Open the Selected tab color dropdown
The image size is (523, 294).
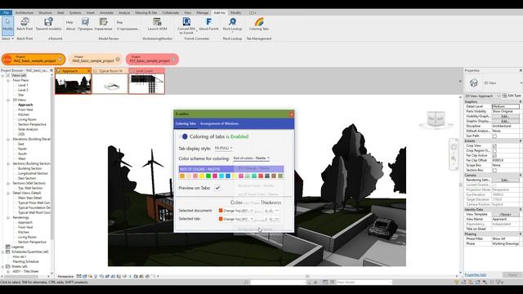(x=235, y=219)
